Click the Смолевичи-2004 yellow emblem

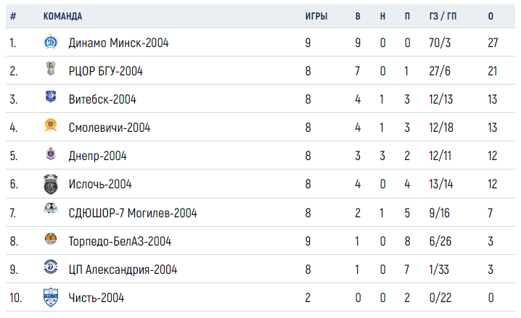(x=51, y=125)
